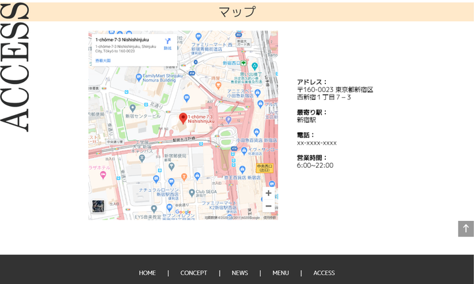474x284 pixels.
Task: Click the Club SEGA map marker
Action: pos(191,193)
